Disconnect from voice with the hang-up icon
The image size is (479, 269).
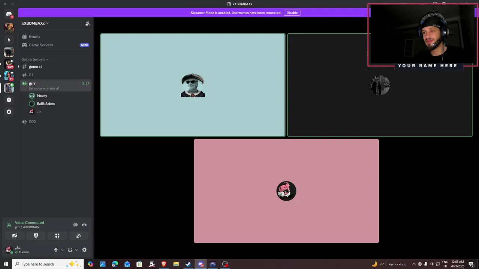[x=84, y=225]
